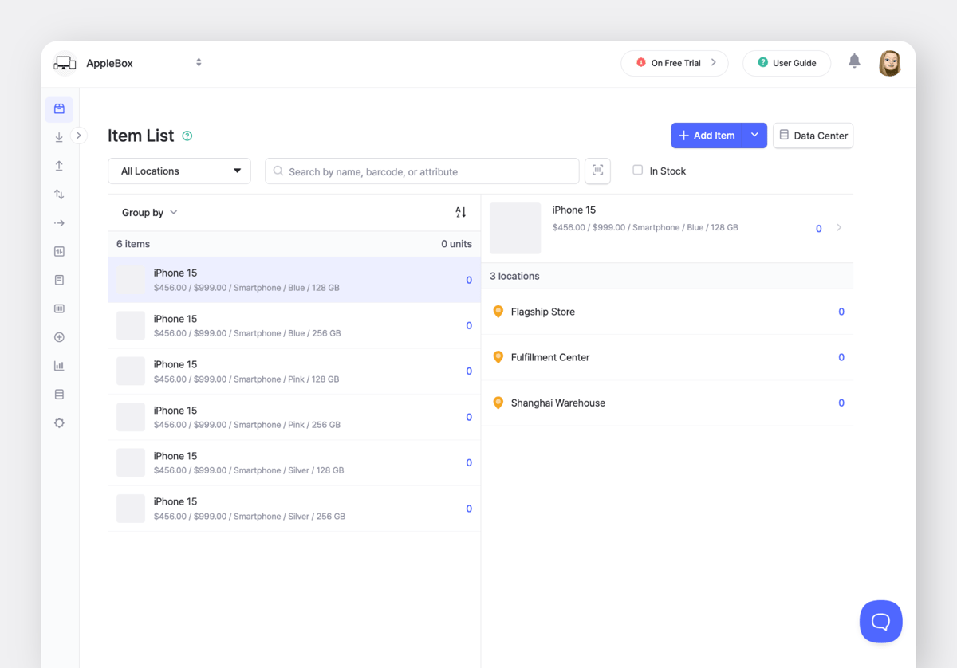
Task: Toggle the A-Z sort order icon
Action: (460, 212)
